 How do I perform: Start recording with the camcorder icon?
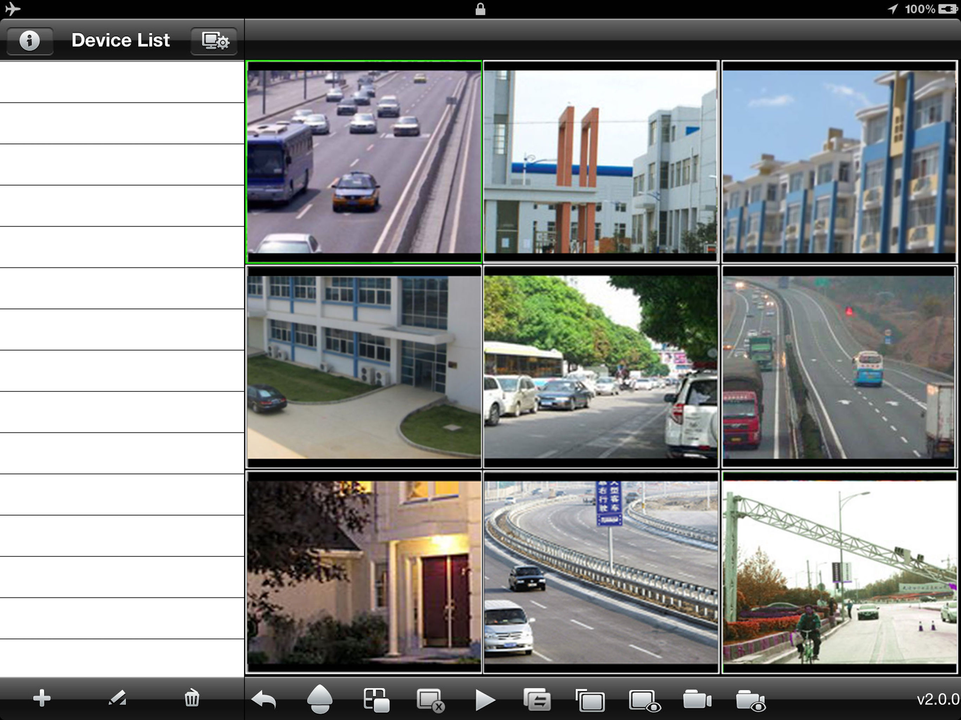(x=697, y=699)
